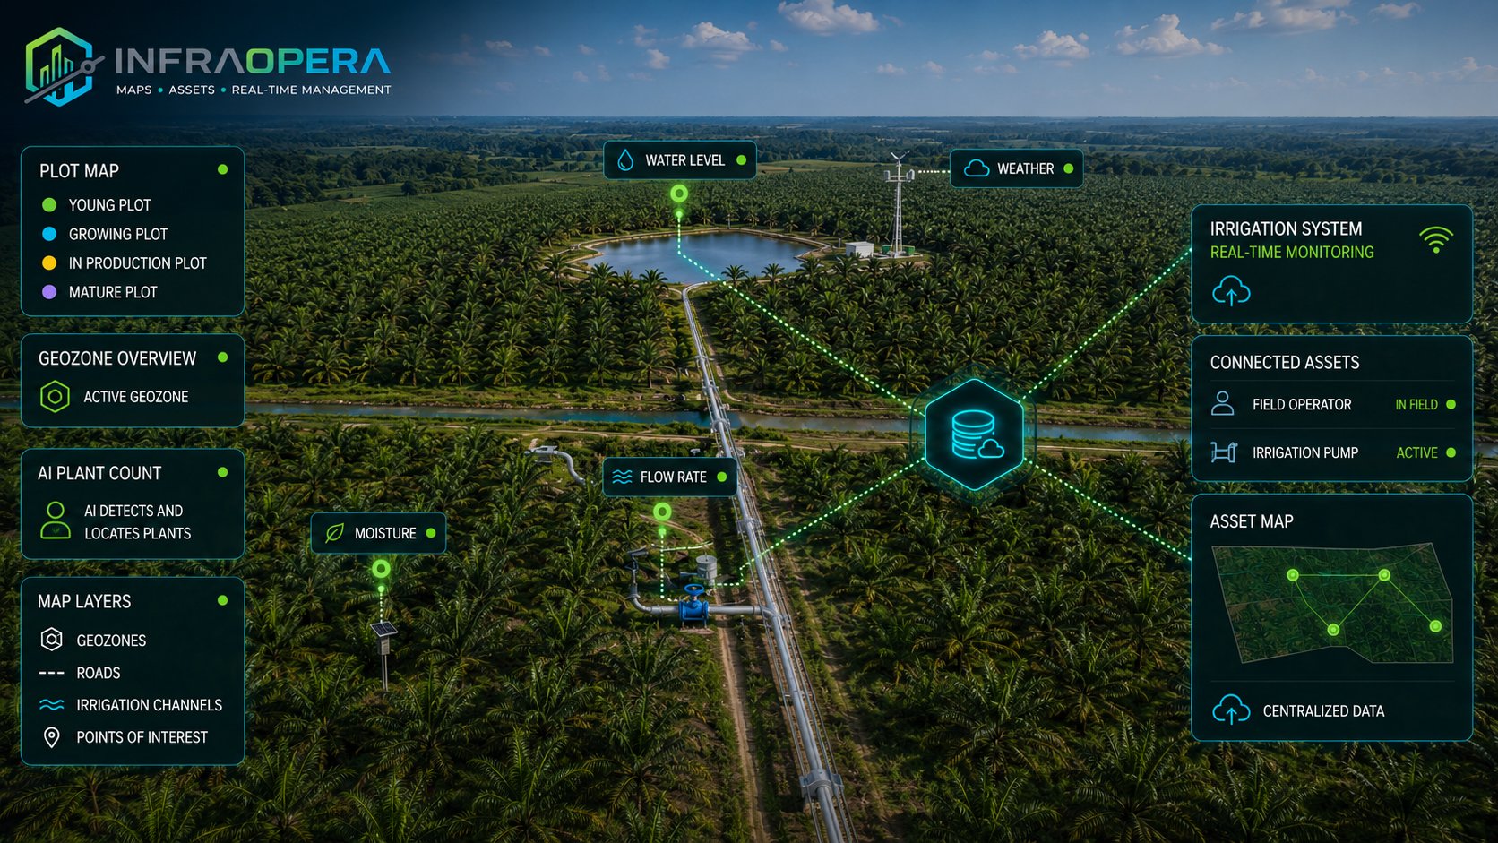Image resolution: width=1498 pixels, height=843 pixels.
Task: Click the Roads layer label
Action: pos(99,673)
